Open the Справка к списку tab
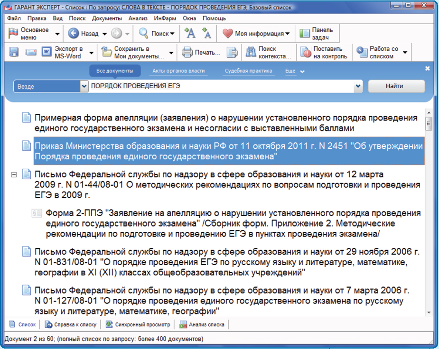 pyautogui.click(x=71, y=325)
